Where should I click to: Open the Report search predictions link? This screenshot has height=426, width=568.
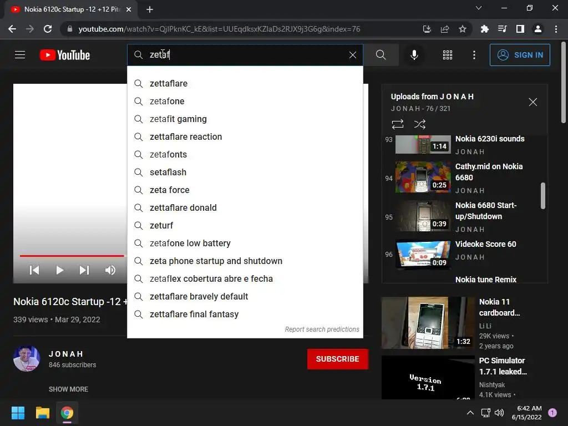point(322,329)
